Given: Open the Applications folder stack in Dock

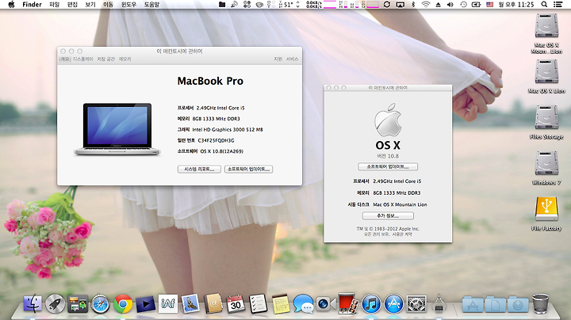Looking at the screenshot, I should tap(473, 304).
